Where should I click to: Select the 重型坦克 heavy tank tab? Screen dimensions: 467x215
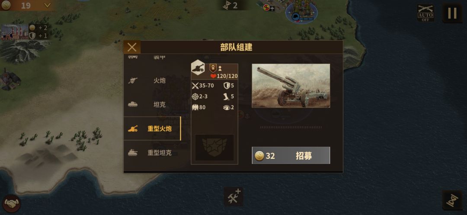(x=152, y=152)
